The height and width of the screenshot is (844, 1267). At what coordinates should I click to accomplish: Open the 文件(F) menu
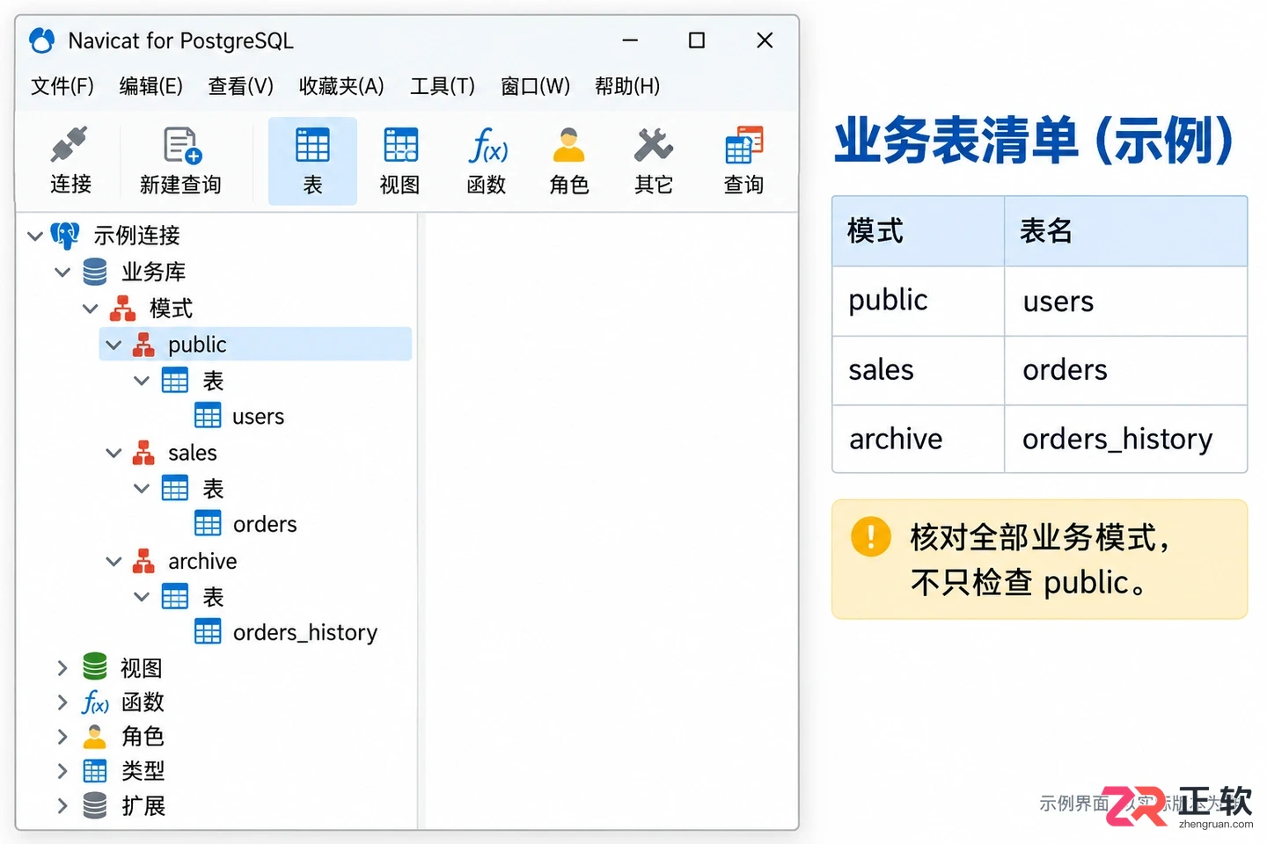pos(62,86)
